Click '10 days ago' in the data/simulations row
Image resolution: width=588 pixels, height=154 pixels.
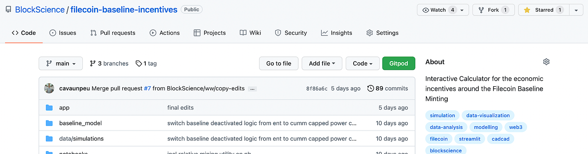coord(392,139)
